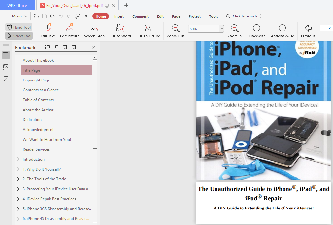Convert using PDF to Picture
Viewport: 333px width, 225px height.
coord(148,31)
